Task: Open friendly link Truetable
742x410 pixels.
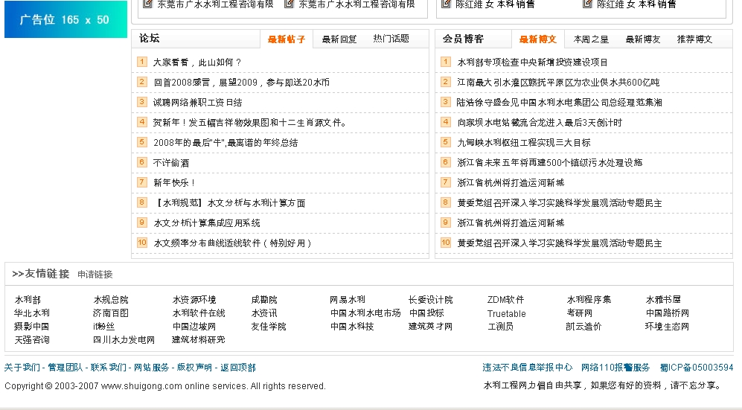Action: pyautogui.click(x=506, y=313)
